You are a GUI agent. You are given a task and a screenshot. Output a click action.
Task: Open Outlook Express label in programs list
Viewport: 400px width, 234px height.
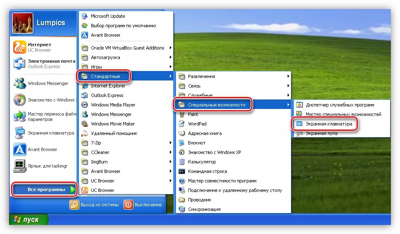[x=107, y=95]
